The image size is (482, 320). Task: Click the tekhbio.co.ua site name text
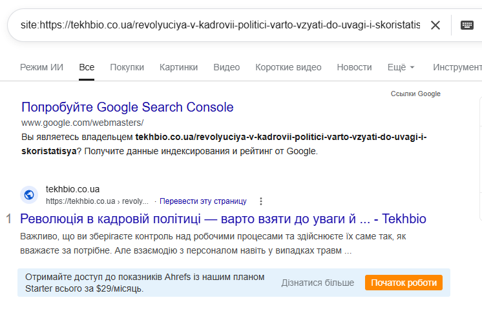click(72, 189)
